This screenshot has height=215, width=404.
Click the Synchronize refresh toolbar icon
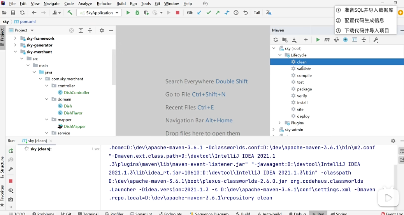23,12
